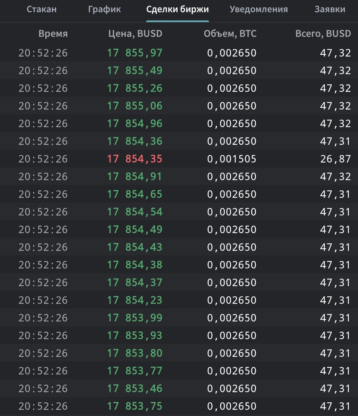358x416 pixels.
Task: Select the price 17 855,26
Action: click(135, 88)
